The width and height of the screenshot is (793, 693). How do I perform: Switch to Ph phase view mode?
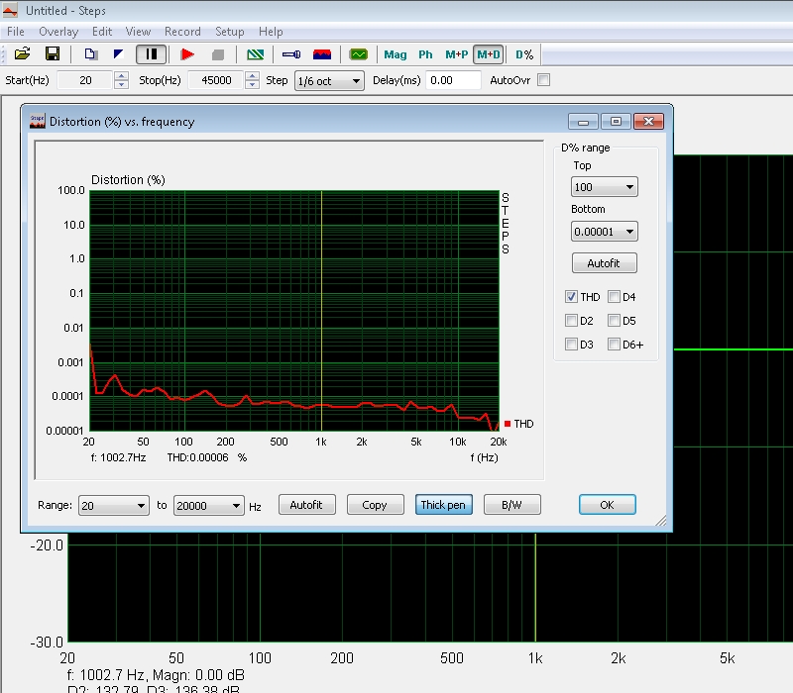coord(425,54)
